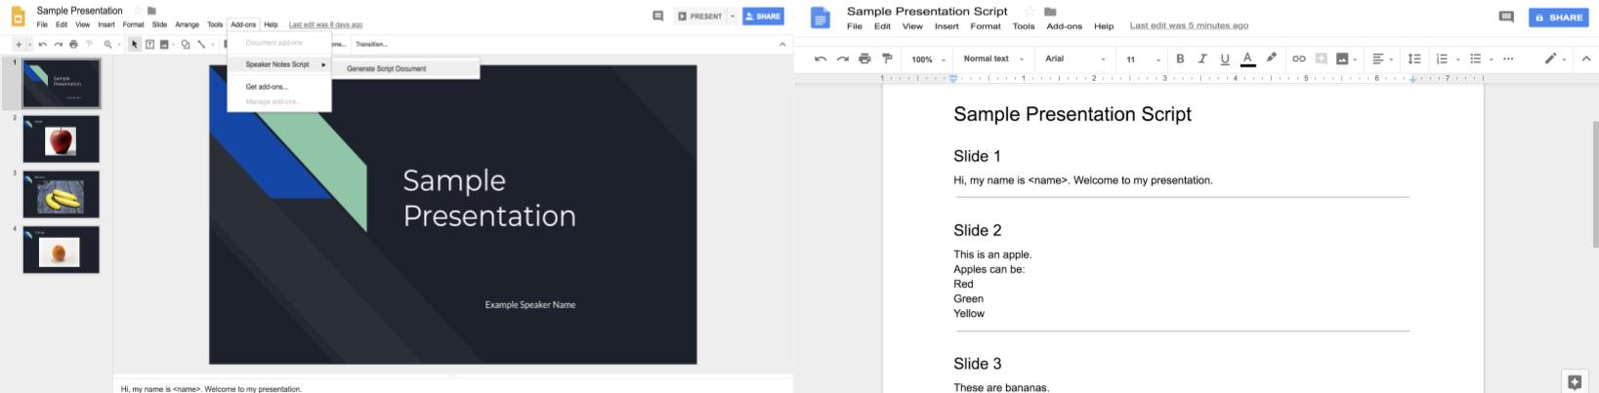Image resolution: width=1599 pixels, height=393 pixels.
Task: Select slide 1 title thumbnail
Action: click(61, 84)
